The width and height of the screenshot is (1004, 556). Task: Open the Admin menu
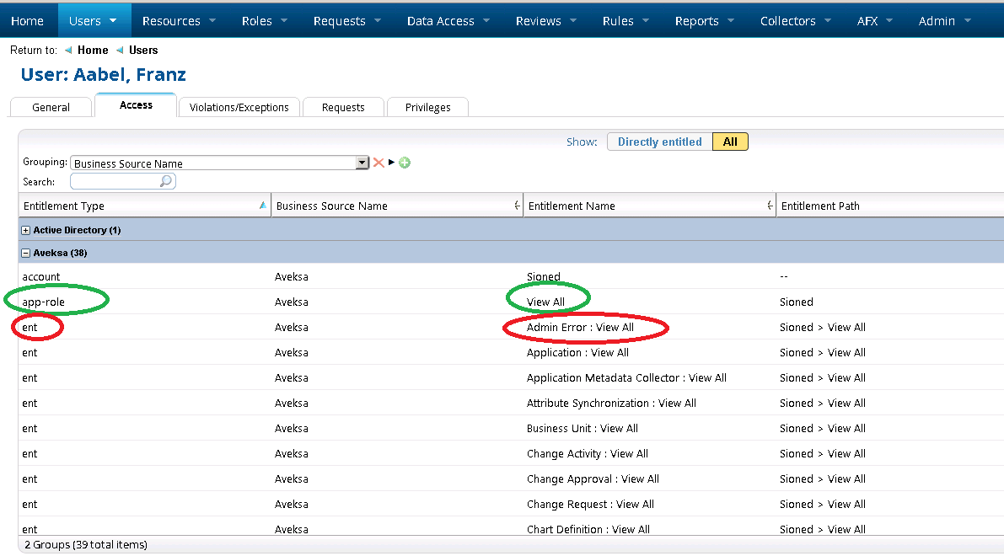click(938, 20)
